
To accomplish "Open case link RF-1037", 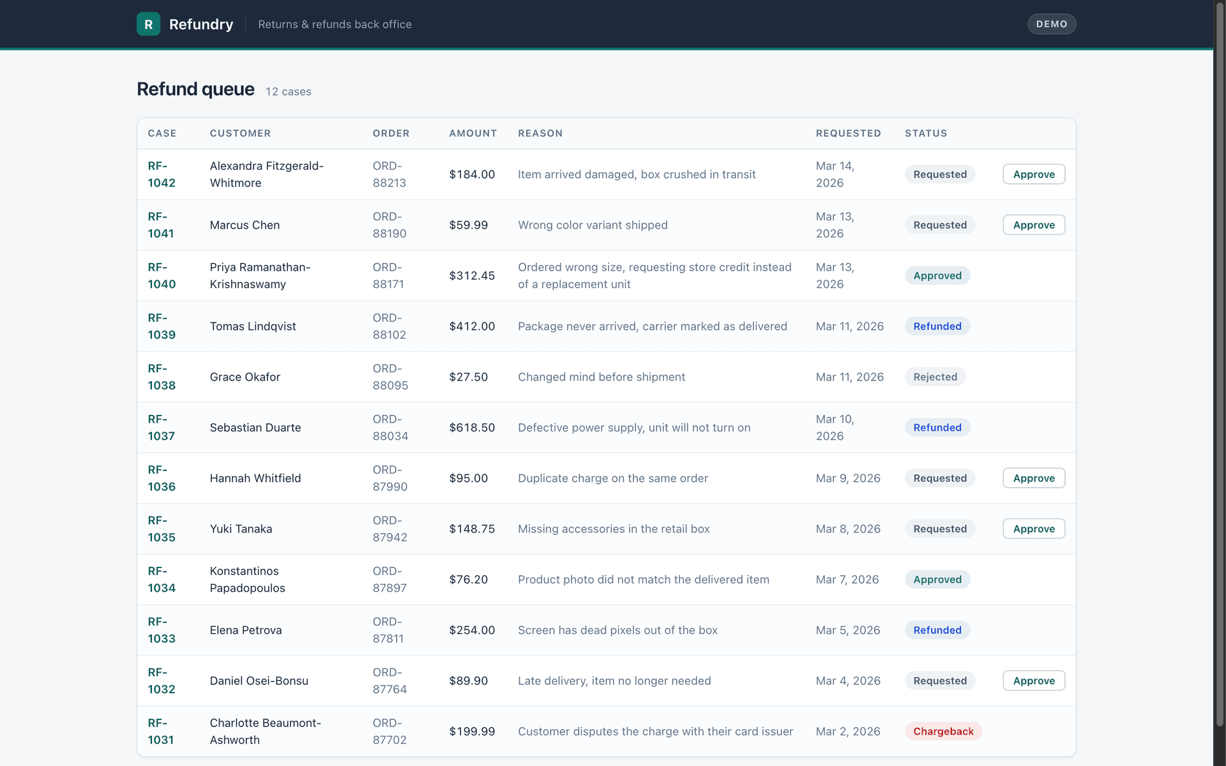I will tap(161, 428).
